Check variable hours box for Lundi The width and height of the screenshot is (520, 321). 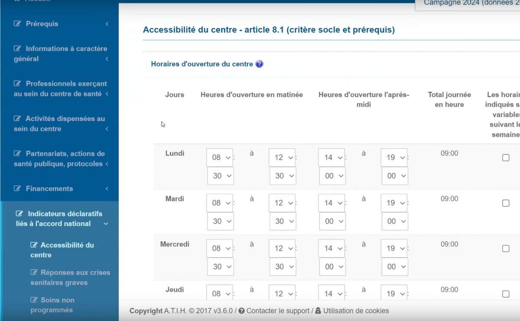[x=506, y=157]
